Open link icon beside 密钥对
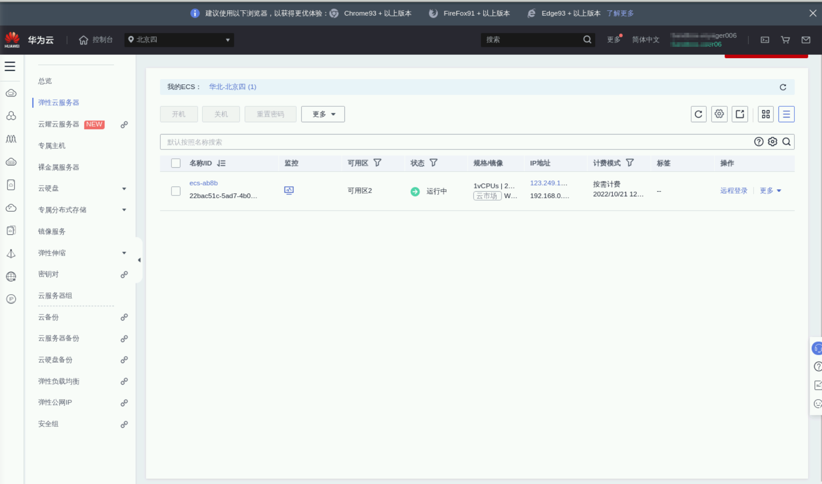822x484 pixels. point(124,275)
